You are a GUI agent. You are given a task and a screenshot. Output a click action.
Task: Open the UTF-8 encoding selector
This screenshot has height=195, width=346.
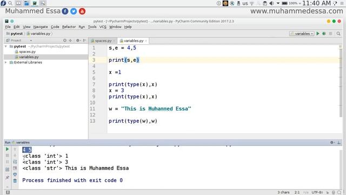coord(317,192)
